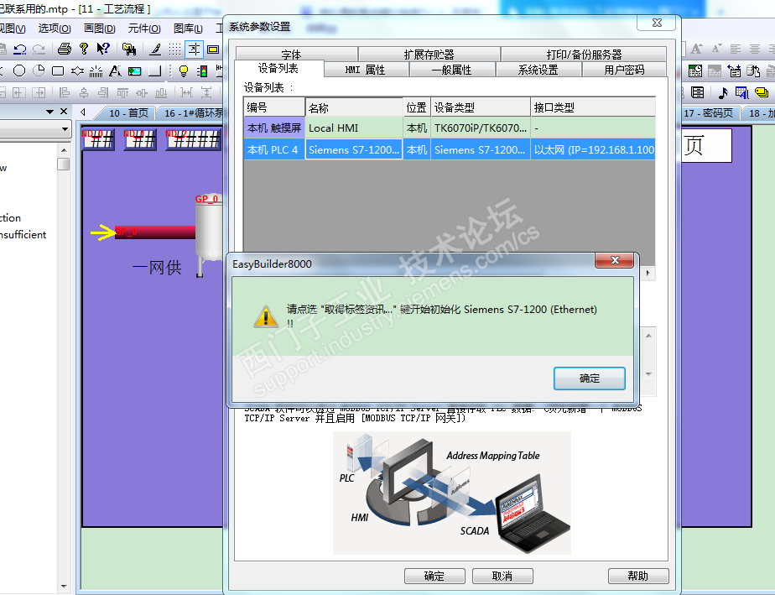This screenshot has width=775, height=595.
Task: Click the printer icon in toolbar
Action: pyautogui.click(x=65, y=49)
